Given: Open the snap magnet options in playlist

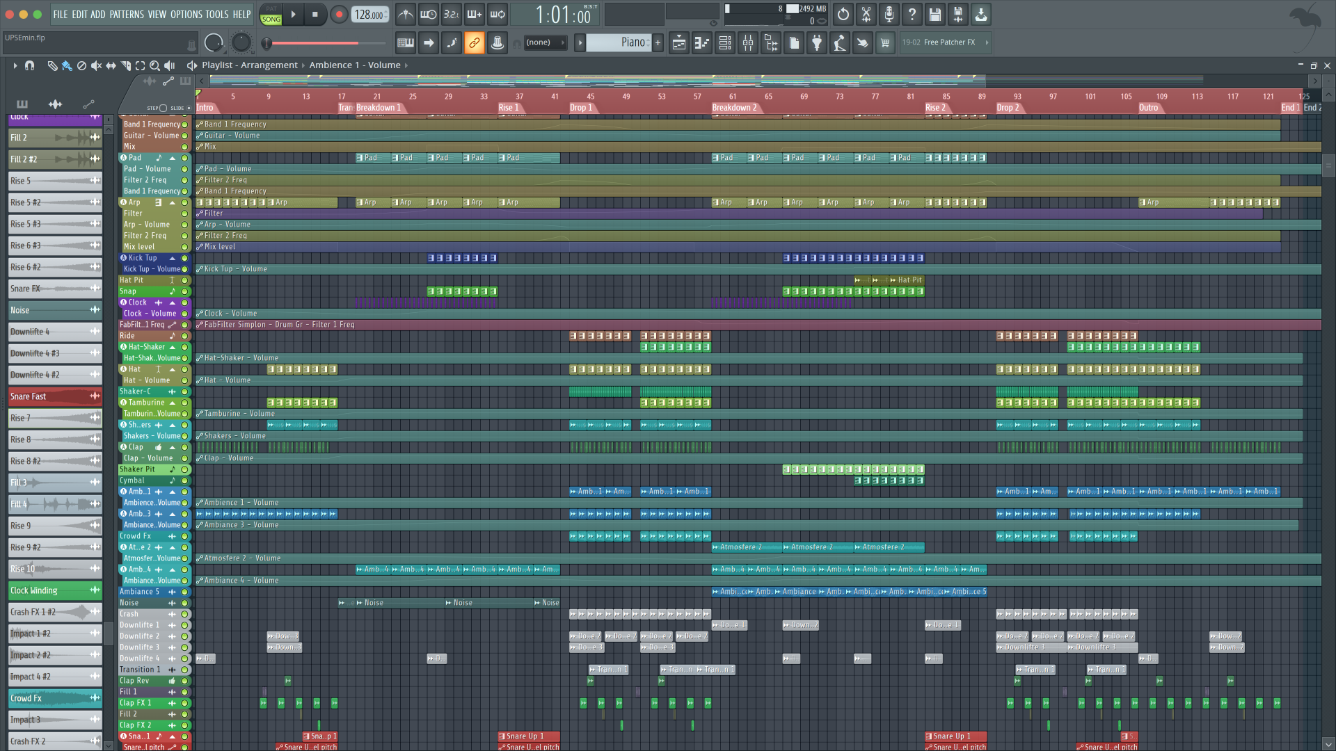Looking at the screenshot, I should [29, 65].
